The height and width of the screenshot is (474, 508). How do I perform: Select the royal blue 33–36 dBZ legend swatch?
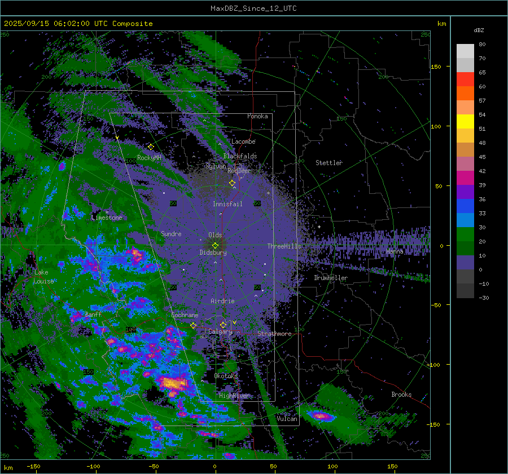point(465,206)
